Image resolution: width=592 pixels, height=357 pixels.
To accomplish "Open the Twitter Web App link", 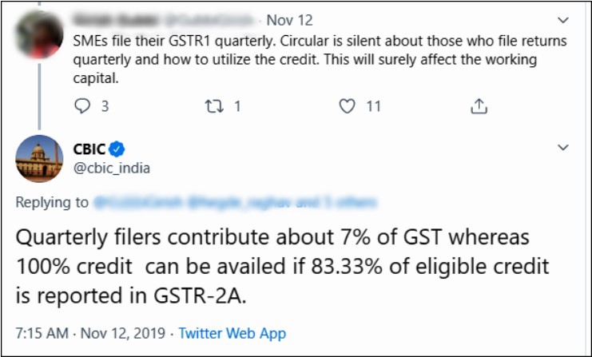I will (232, 333).
